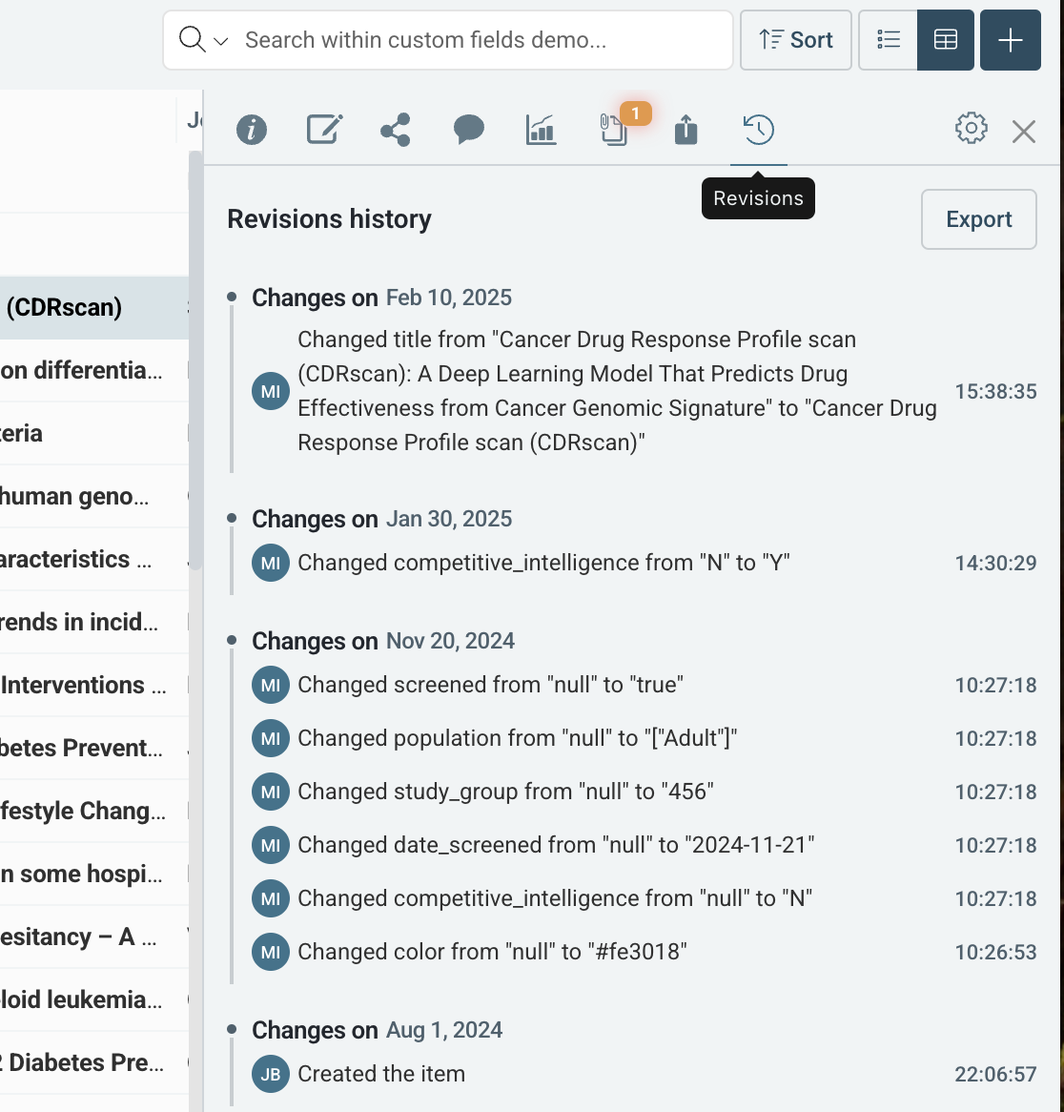Open the attachments icon with badge 1
The height and width of the screenshot is (1112, 1064).
click(x=614, y=130)
